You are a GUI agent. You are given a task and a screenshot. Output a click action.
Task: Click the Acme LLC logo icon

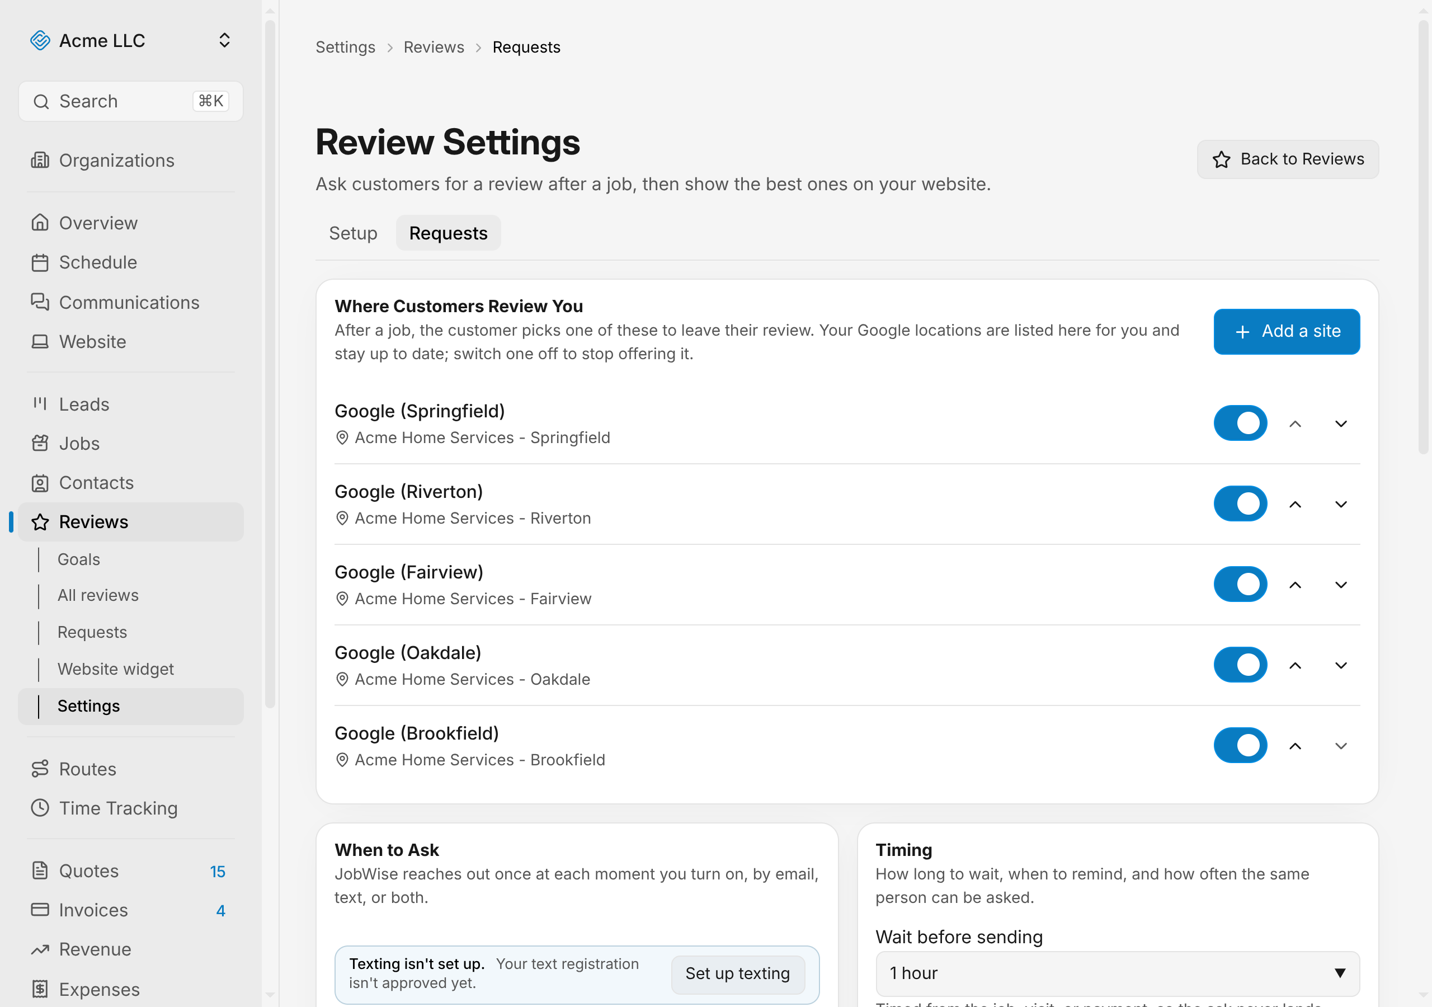(x=40, y=40)
